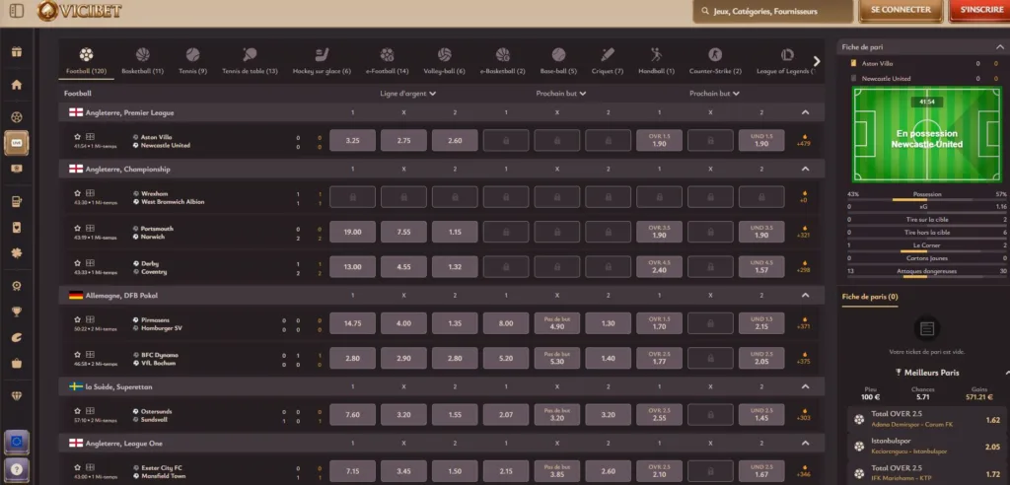1010x485 pixels.
Task: Favorite the Pirmasens vs Hamburger SV star
Action: click(78, 319)
